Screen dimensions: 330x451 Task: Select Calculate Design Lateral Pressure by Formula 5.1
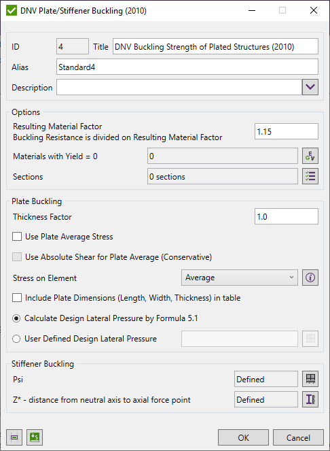(x=16, y=318)
